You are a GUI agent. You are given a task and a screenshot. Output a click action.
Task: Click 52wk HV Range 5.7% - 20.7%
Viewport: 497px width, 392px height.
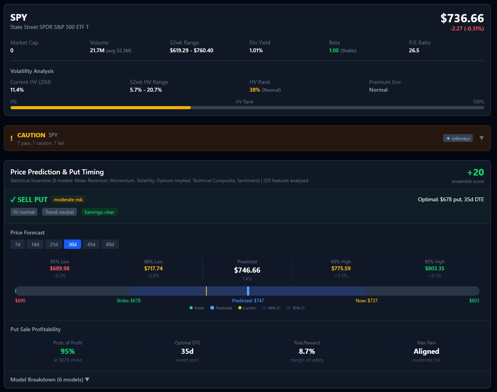click(146, 90)
